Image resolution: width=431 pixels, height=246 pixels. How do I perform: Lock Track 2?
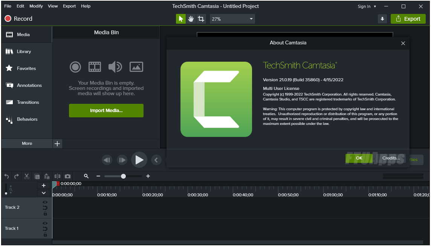45,213
